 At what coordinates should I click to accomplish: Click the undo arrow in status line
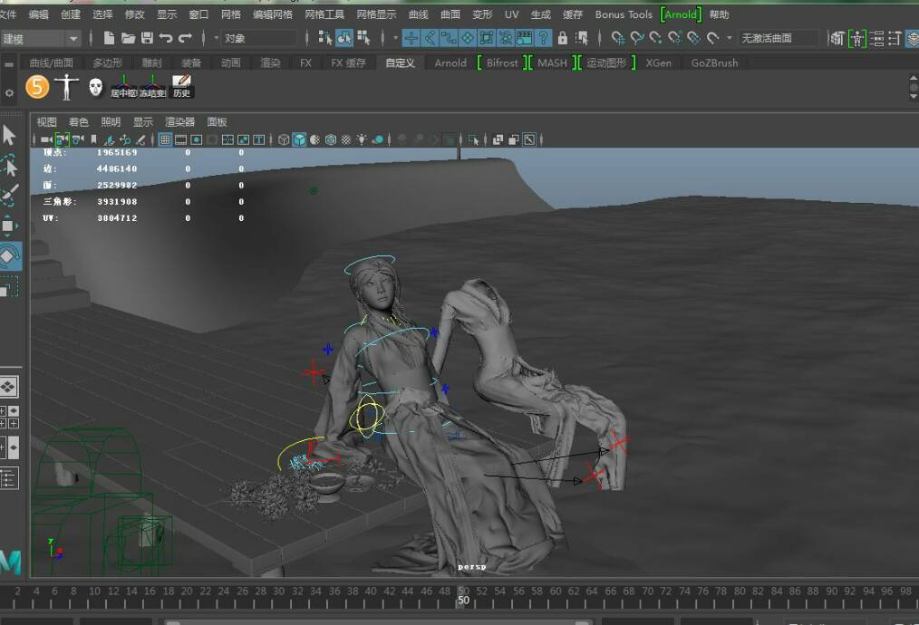coord(166,38)
